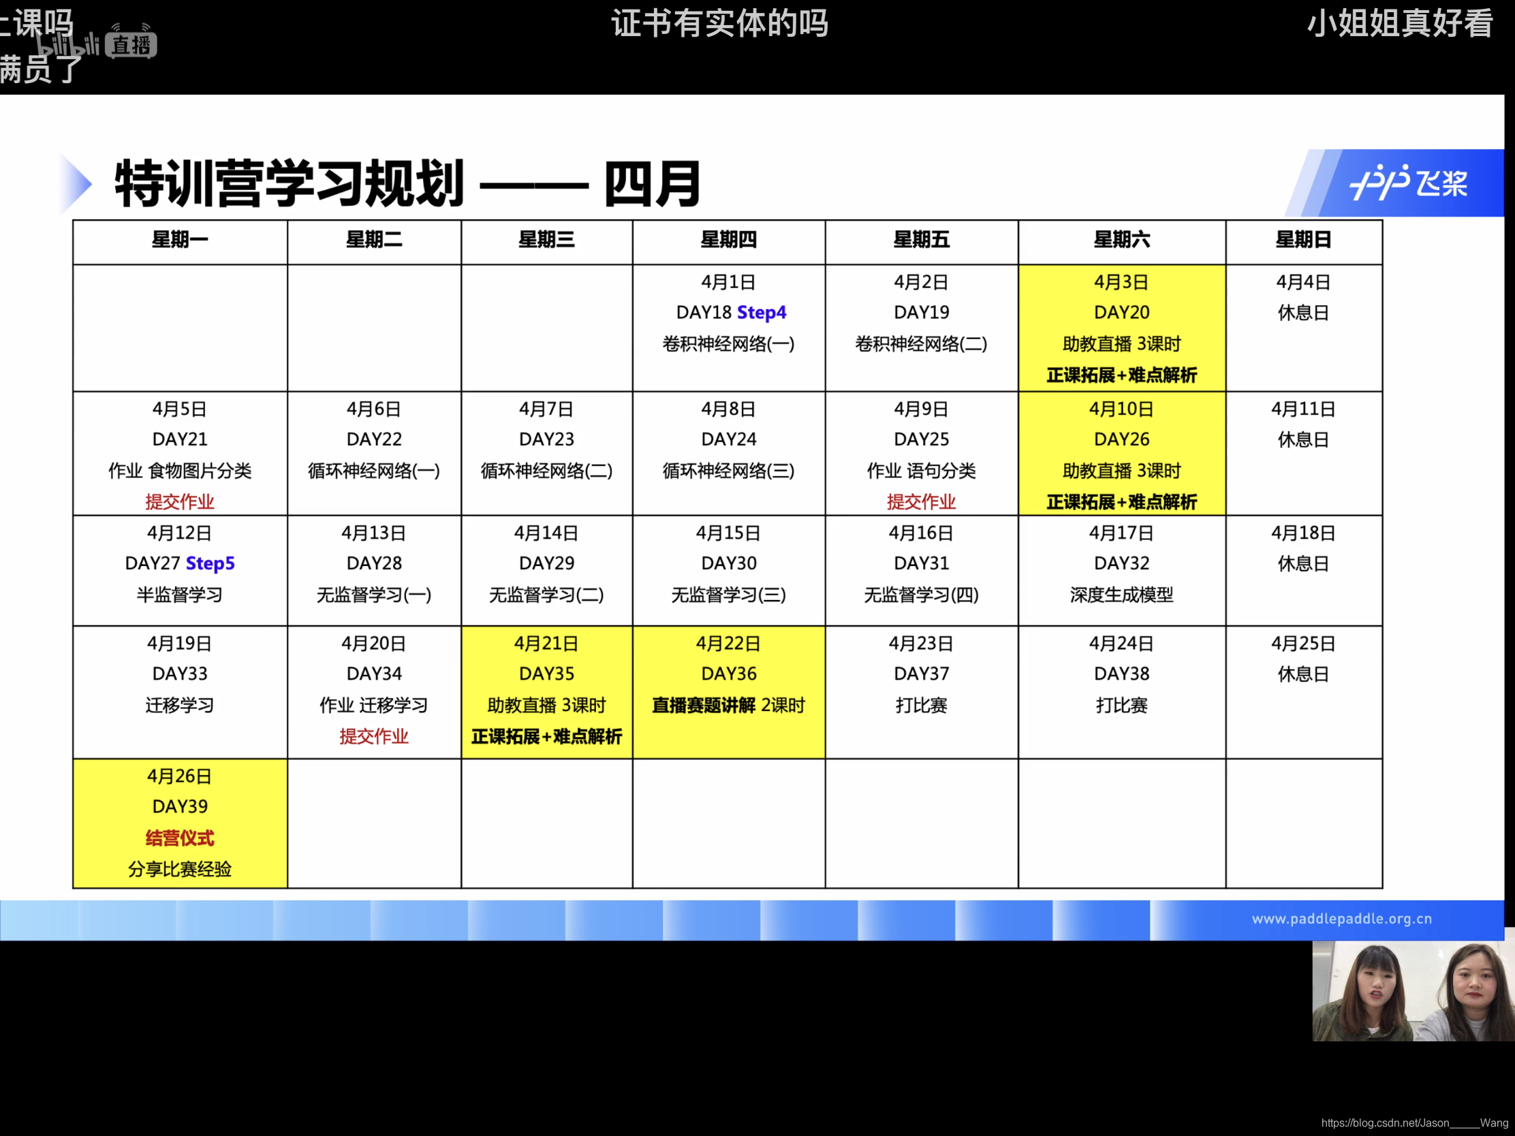Click the yellow 4月3日 DAY20 cell

(x=1121, y=328)
